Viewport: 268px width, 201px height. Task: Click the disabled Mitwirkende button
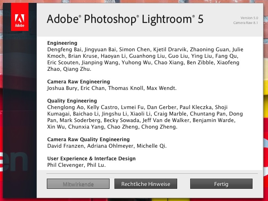pyautogui.click(x=78, y=184)
